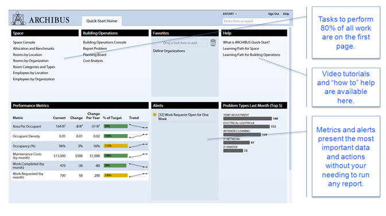Image resolution: width=386 pixels, height=216 pixels.
Task: Click the Area Per Occupant trend sparkline
Action: [x=138, y=126]
